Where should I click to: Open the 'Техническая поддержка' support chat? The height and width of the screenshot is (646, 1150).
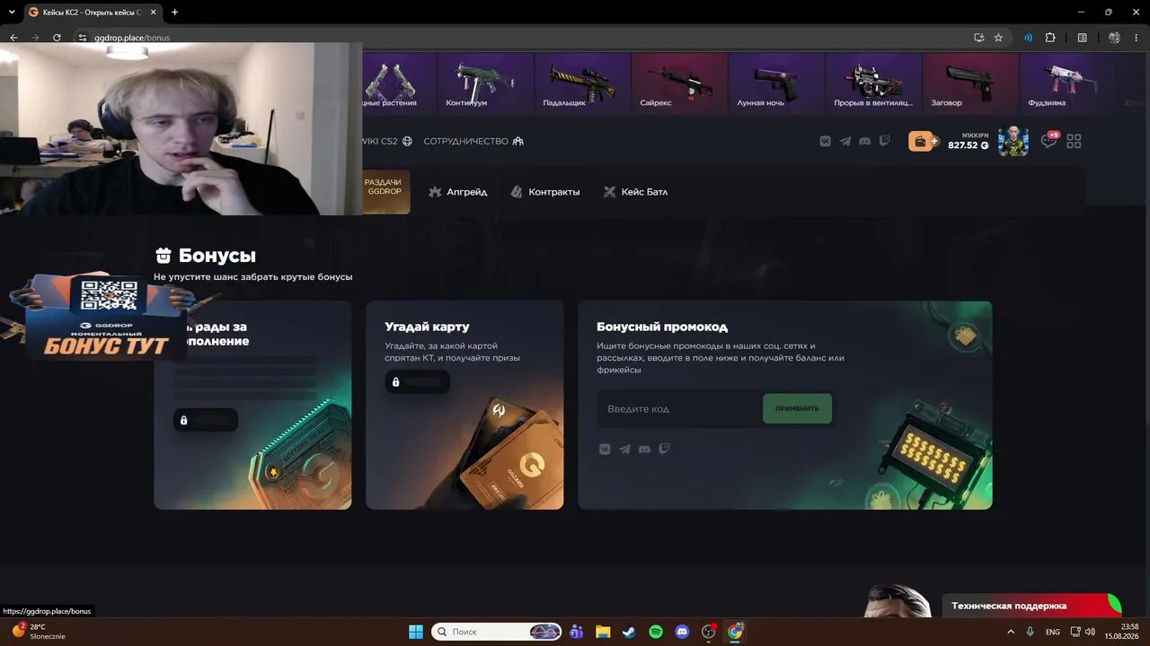tap(1031, 606)
